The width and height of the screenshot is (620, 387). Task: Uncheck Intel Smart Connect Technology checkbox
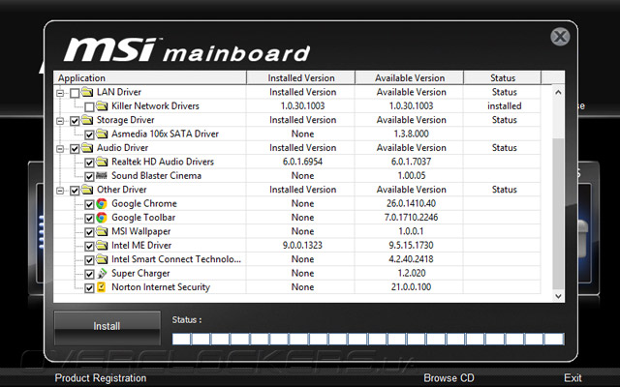[89, 260]
